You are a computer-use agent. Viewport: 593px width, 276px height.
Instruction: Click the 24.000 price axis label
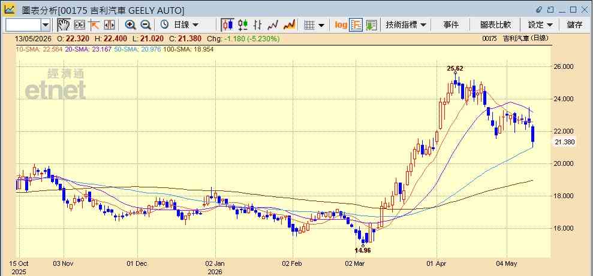[x=564, y=99]
